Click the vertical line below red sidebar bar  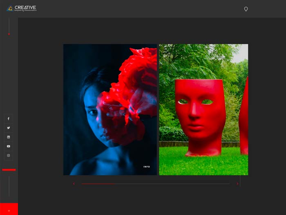click(x=9, y=186)
